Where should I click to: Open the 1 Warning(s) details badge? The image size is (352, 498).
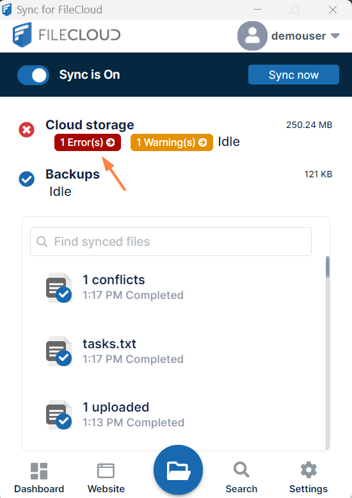[172, 142]
